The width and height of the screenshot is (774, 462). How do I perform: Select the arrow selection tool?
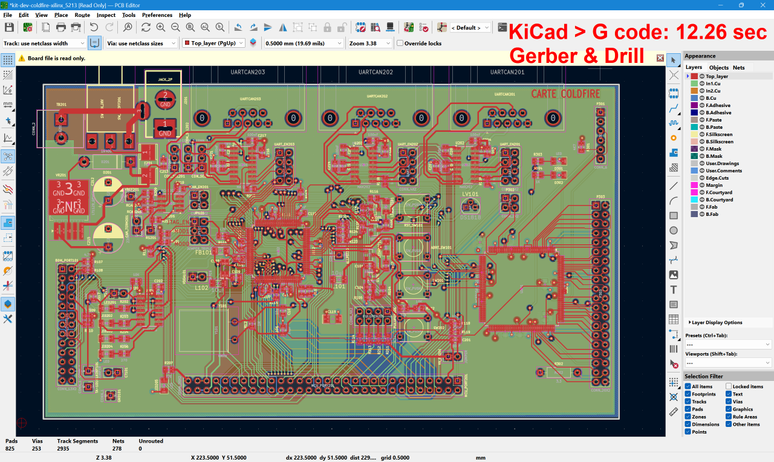click(674, 60)
